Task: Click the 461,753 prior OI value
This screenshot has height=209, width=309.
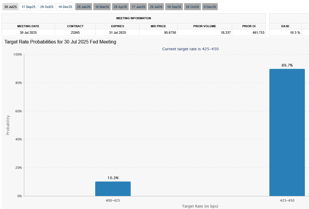Action: tap(258, 33)
